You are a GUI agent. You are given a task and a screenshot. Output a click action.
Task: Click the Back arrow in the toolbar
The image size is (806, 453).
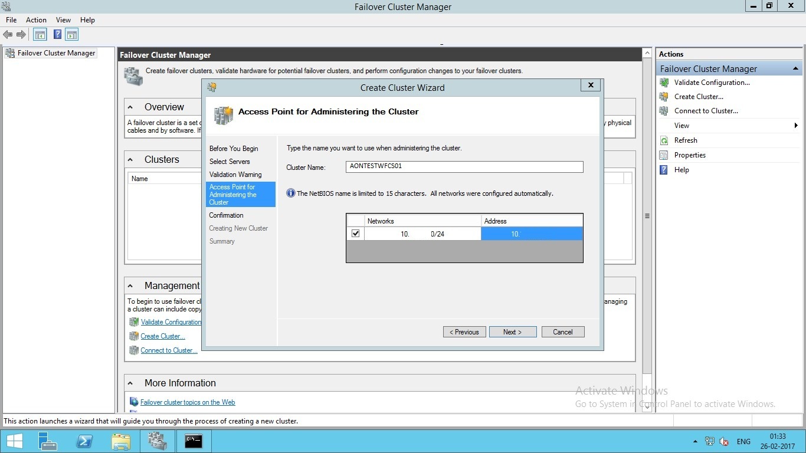[x=8, y=35]
